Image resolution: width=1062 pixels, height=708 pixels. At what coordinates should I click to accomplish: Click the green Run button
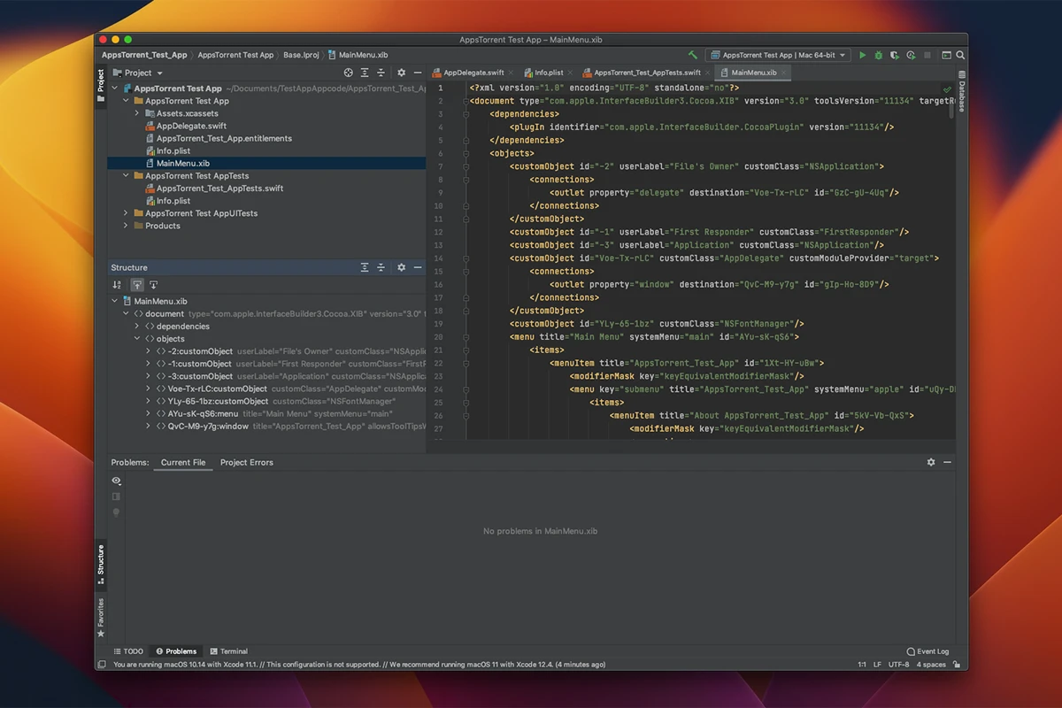pos(863,55)
